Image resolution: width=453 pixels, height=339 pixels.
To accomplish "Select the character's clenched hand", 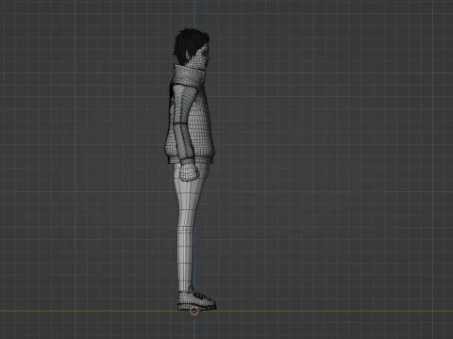I will (x=189, y=172).
